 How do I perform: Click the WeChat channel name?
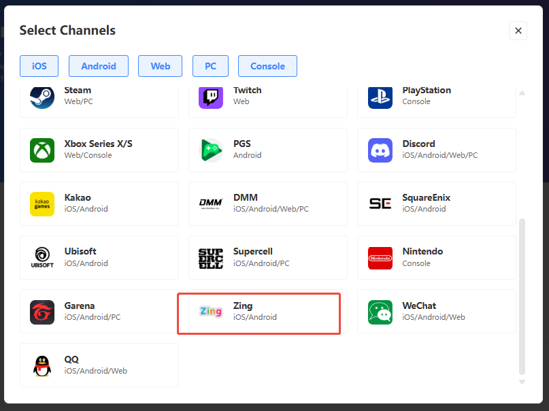[x=419, y=306]
